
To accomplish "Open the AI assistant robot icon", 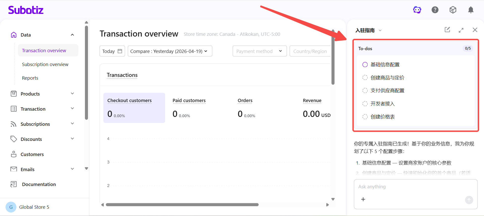I will (x=417, y=10).
